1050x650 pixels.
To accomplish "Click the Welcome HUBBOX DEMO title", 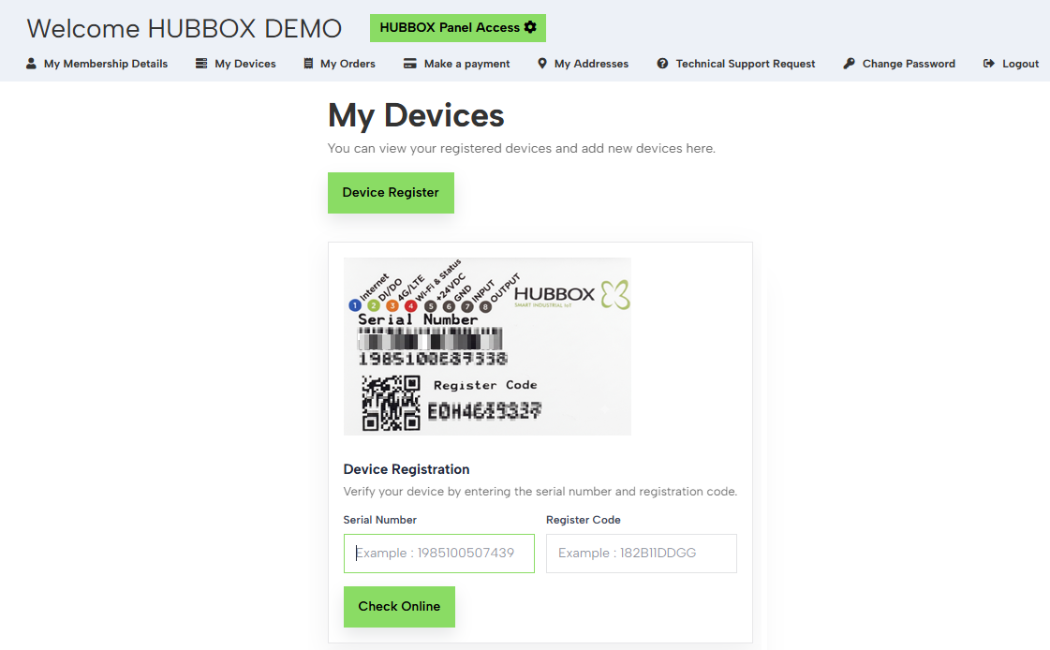I will (185, 29).
